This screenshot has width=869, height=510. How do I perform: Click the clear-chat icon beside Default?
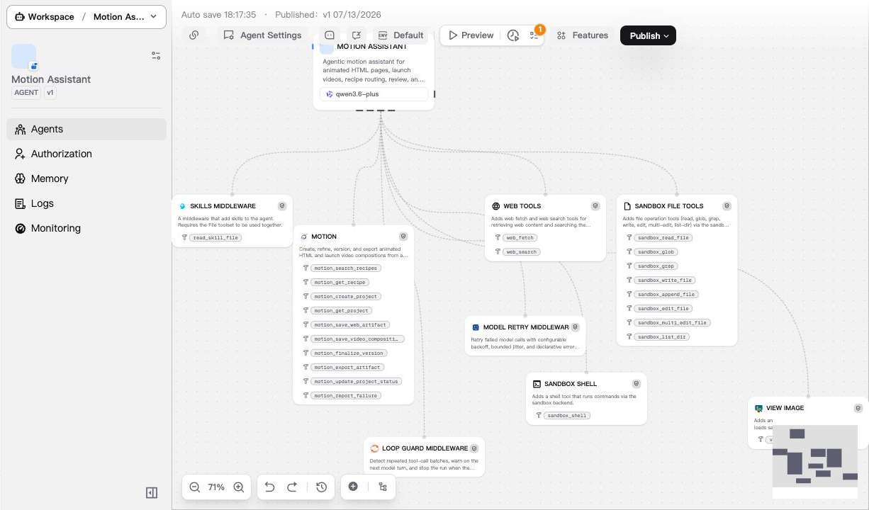[x=357, y=35]
